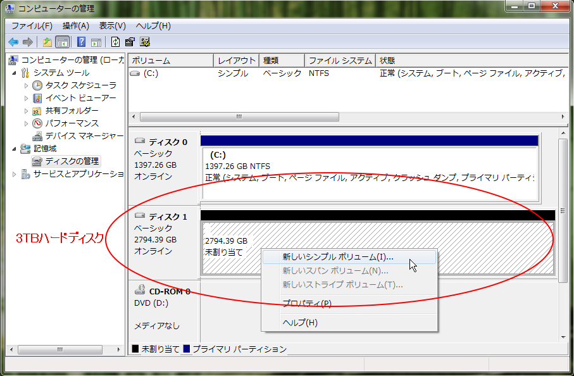
Task: Click the up one level folder icon
Action: [x=47, y=42]
